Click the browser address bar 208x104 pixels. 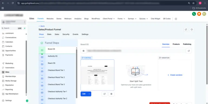coord(103,3)
